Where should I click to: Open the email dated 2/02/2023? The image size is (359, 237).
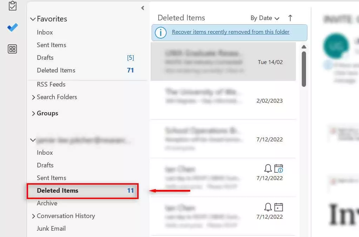223,100
